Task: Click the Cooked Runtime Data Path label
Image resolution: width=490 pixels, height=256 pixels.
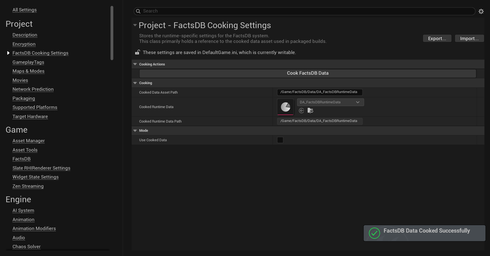Action: [160, 121]
